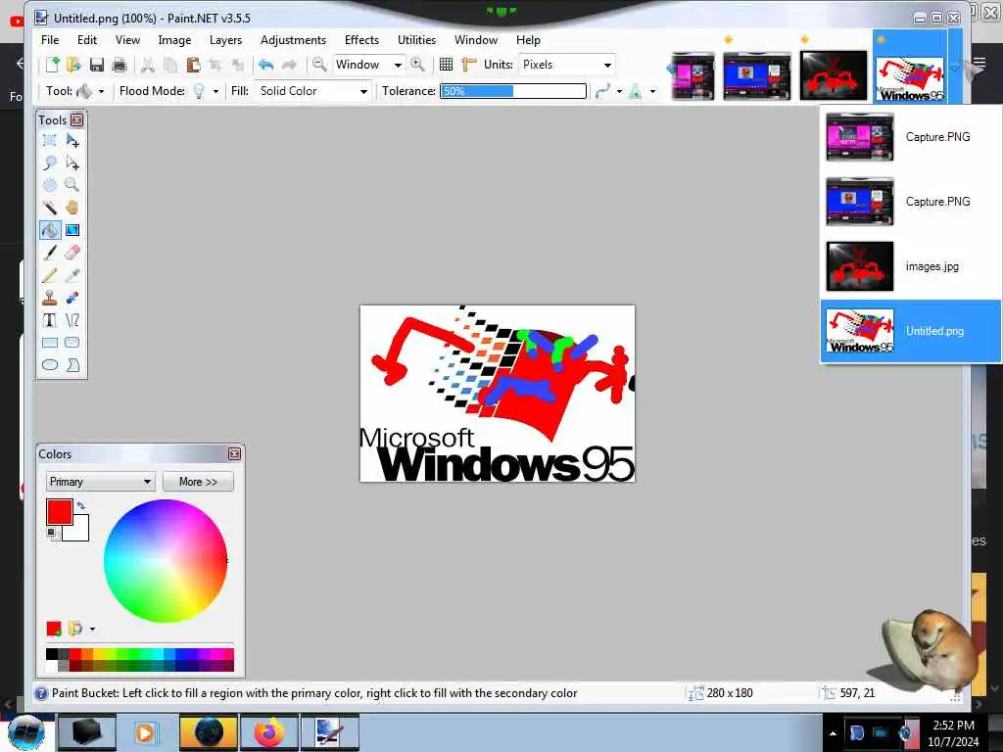Select Untitled.png in the image list
The height and width of the screenshot is (752, 1003).
(x=910, y=331)
